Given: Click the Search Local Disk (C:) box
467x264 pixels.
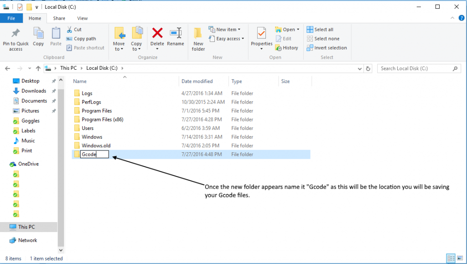Looking at the screenshot, I should point(415,68).
